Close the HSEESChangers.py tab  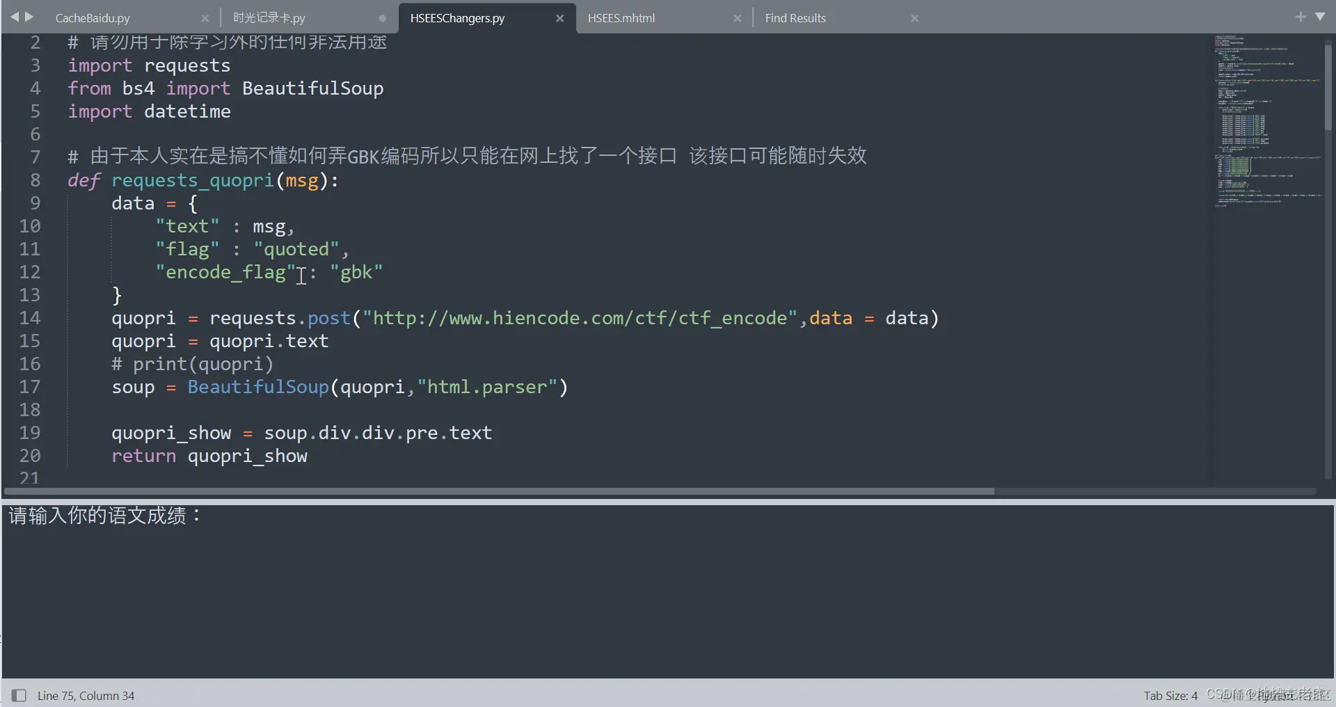coord(560,18)
